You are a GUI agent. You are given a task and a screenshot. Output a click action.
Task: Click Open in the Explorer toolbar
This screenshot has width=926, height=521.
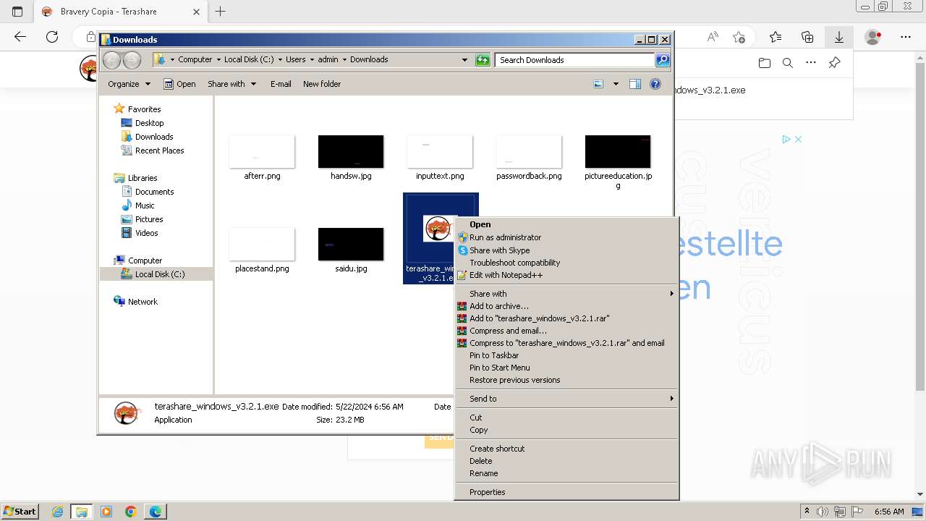(179, 84)
